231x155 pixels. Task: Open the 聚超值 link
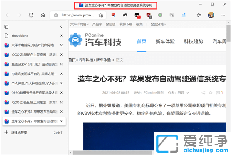tap(110, 24)
